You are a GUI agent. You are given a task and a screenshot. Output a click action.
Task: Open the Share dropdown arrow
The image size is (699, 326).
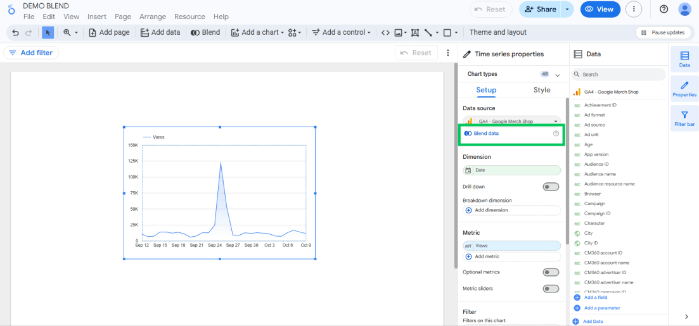(568, 9)
